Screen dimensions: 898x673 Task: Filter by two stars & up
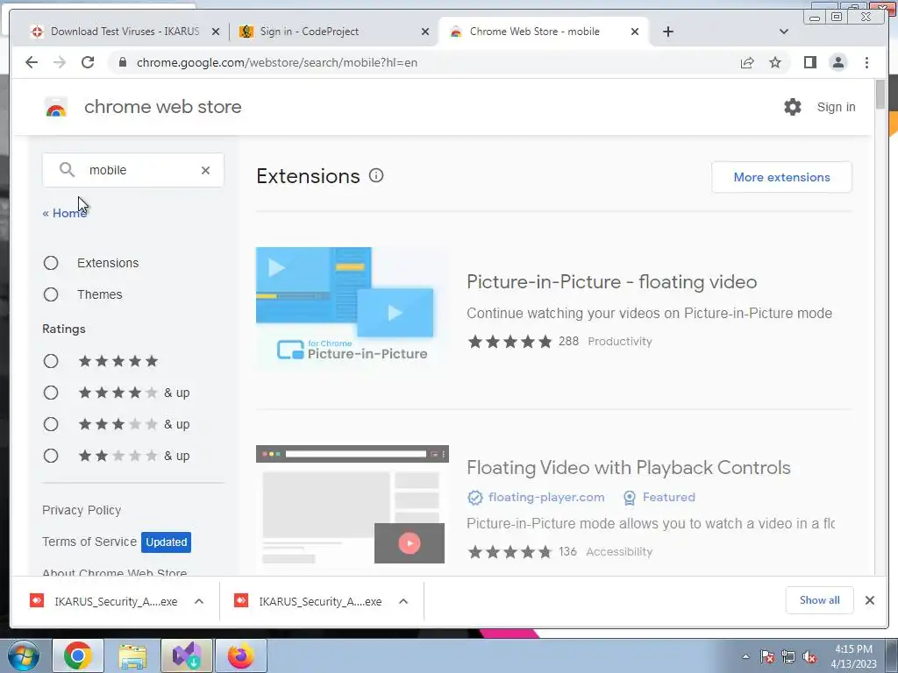pos(51,456)
